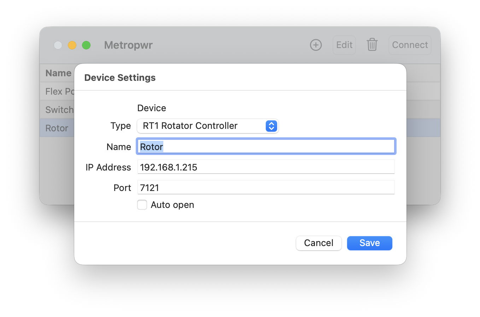Viewport: 480px width, 317px height.
Task: Click the trash delete icon
Action: [x=372, y=45]
